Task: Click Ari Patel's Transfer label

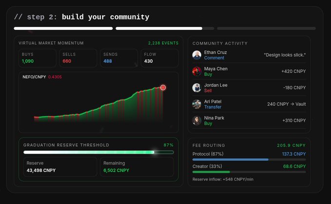Action: (x=213, y=107)
